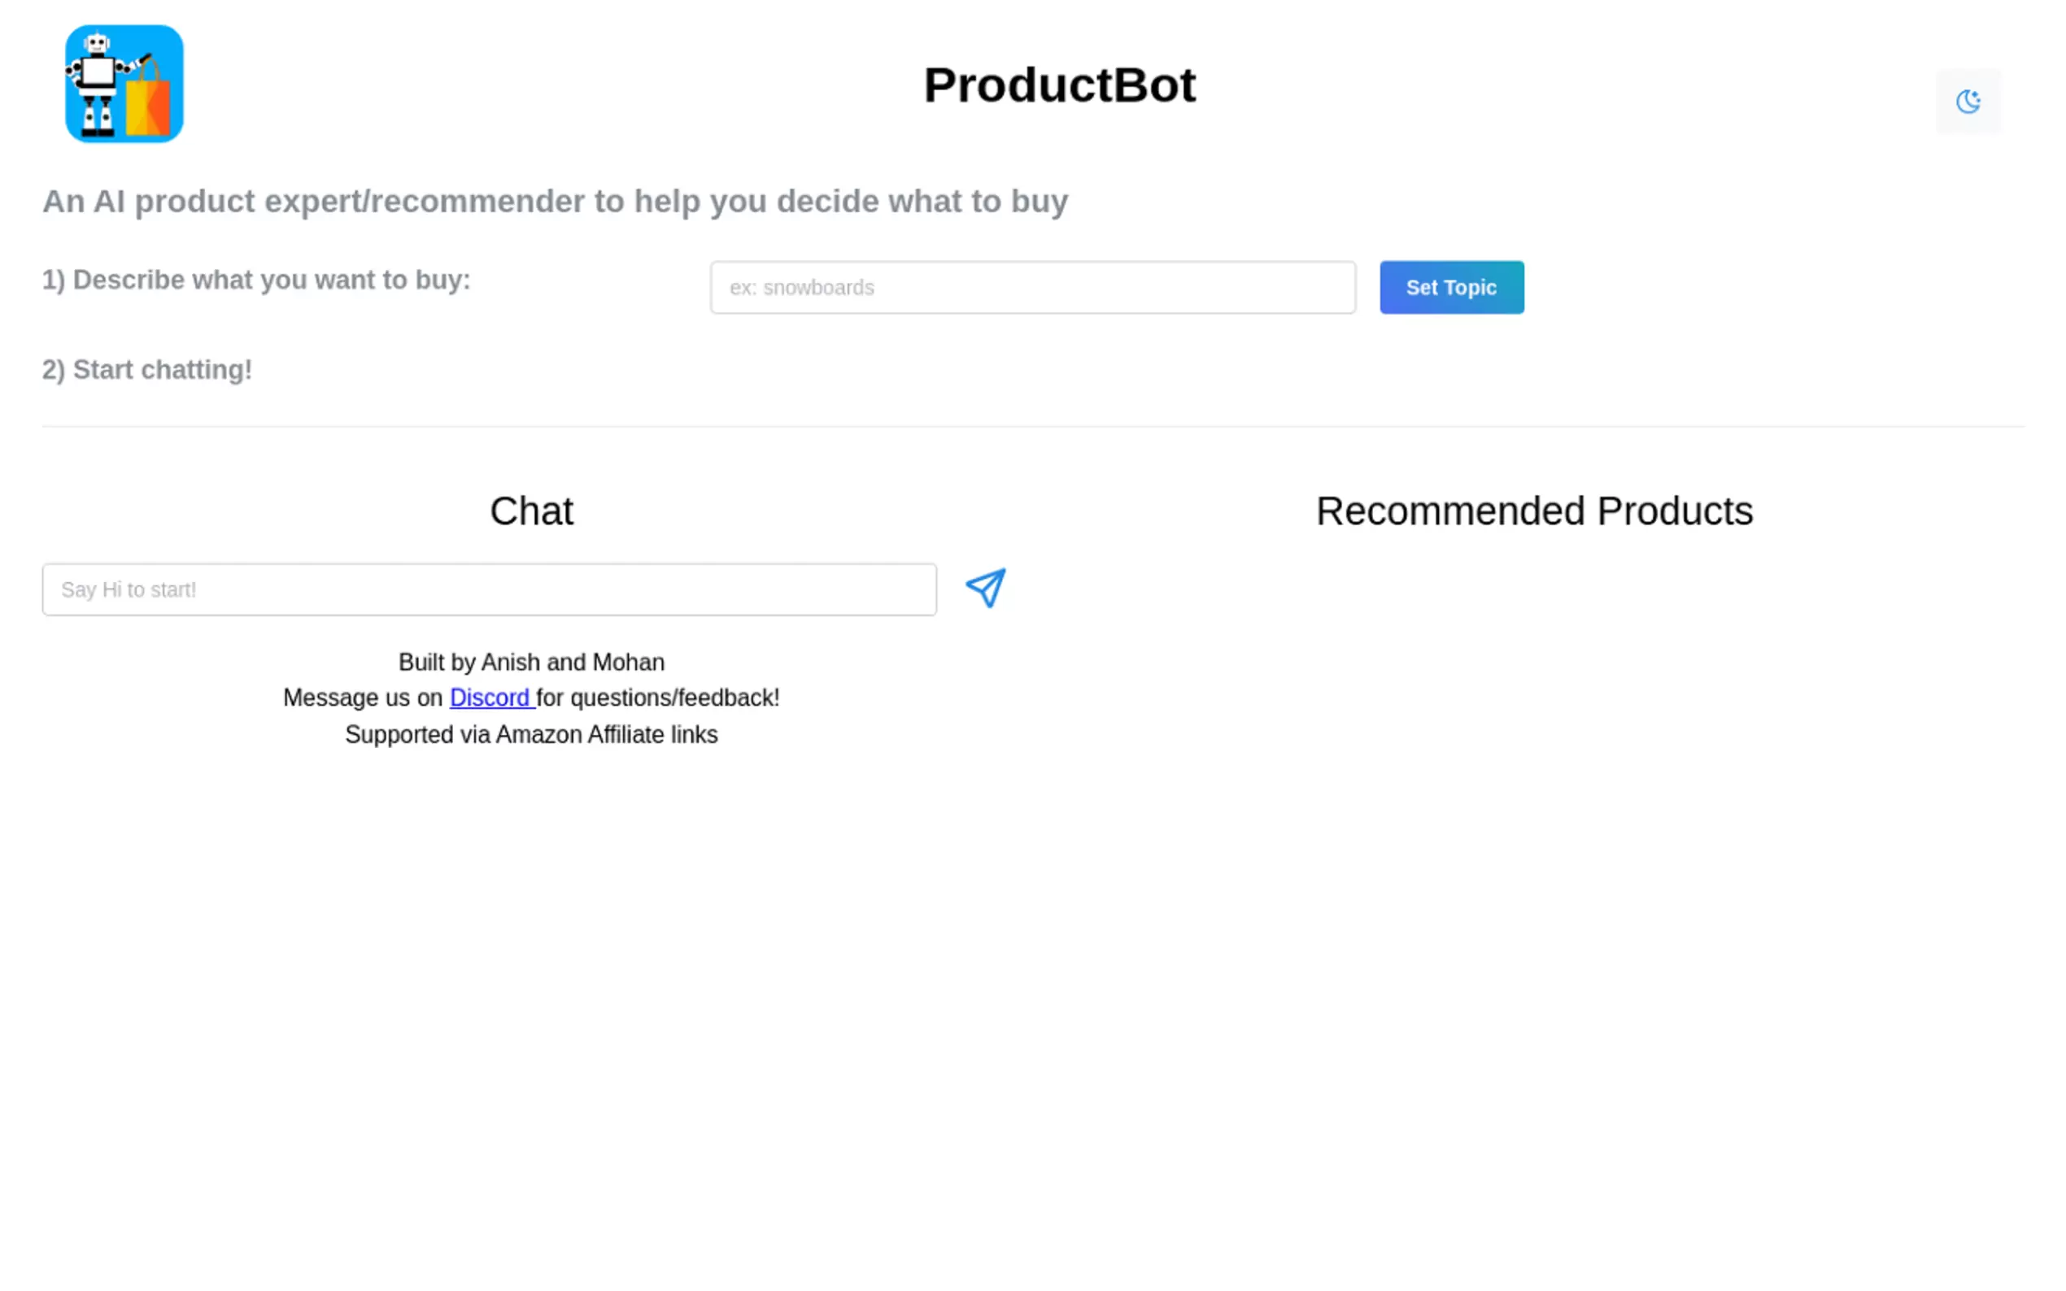The height and width of the screenshot is (1291, 2066).
Task: Click the Recommended Products heading
Action: (1534, 511)
